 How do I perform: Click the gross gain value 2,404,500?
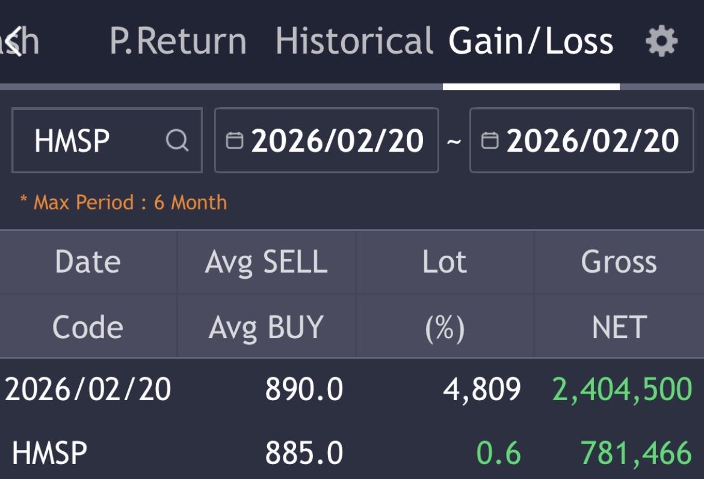point(622,389)
